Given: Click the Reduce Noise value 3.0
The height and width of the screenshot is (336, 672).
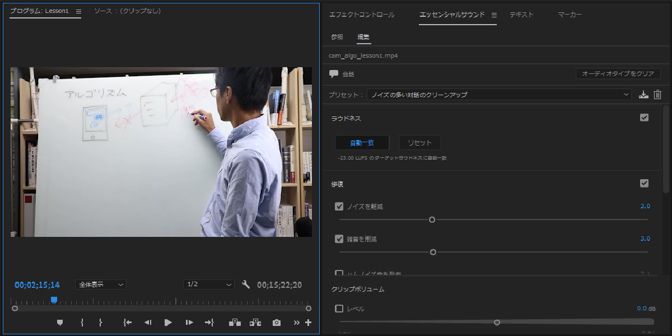Looking at the screenshot, I should [x=645, y=206].
